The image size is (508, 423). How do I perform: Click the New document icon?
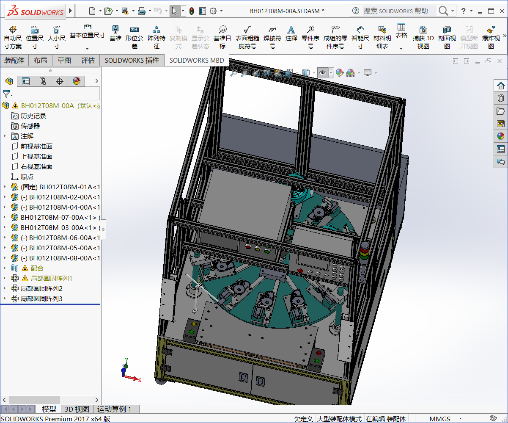point(92,11)
